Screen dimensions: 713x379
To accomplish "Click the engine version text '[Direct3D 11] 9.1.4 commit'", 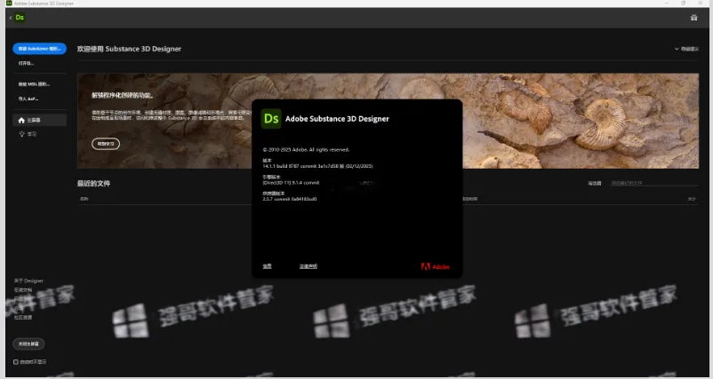I will (x=291, y=183).
